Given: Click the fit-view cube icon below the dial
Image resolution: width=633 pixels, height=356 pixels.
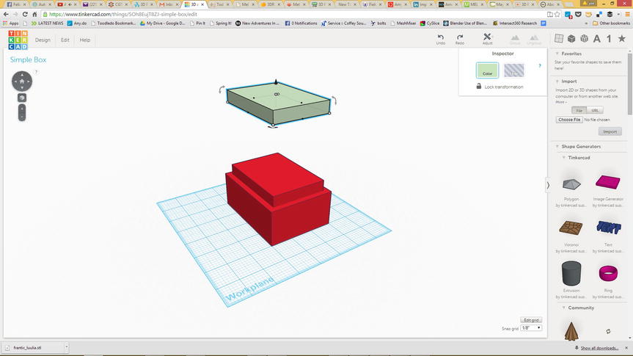Looking at the screenshot, I should click(22, 98).
